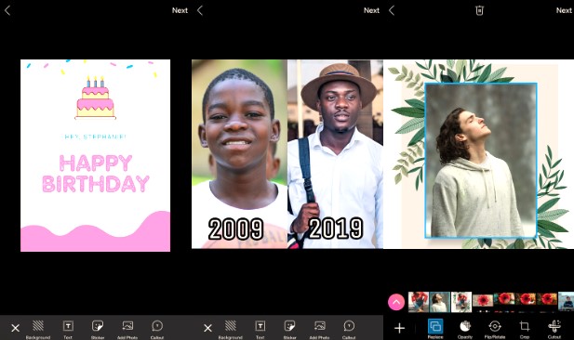Select the Crop tool
Screen dimensions: 574x340
[524, 328]
